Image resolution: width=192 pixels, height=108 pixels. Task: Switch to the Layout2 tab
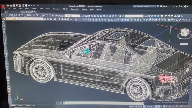(x=28, y=105)
